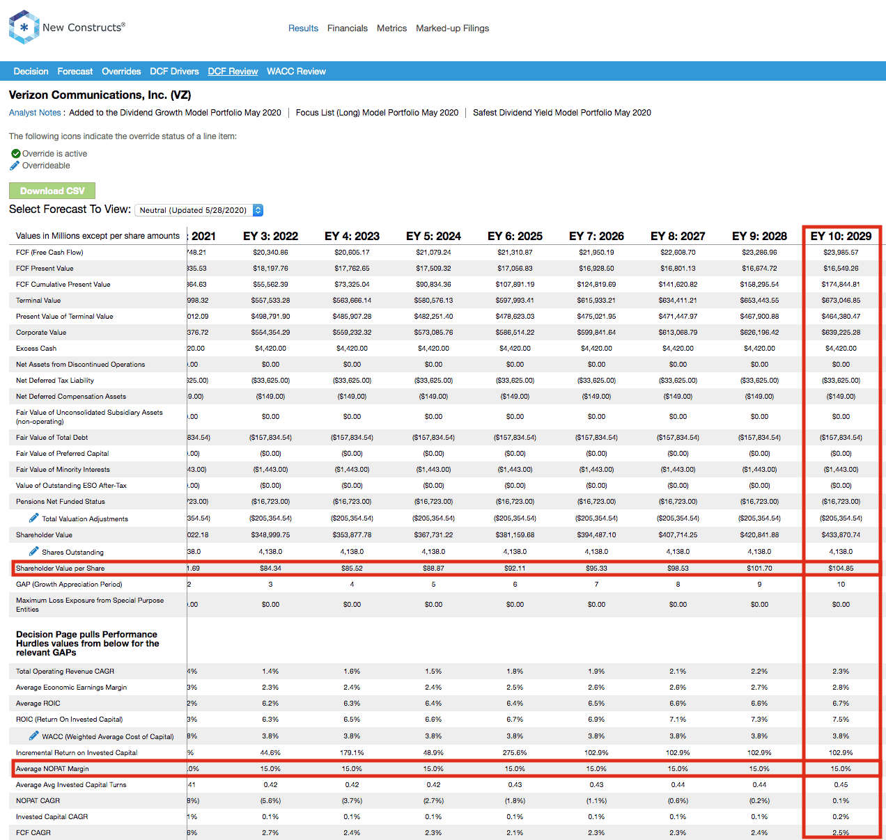Click the EY 9: 2028 column header

click(759, 236)
